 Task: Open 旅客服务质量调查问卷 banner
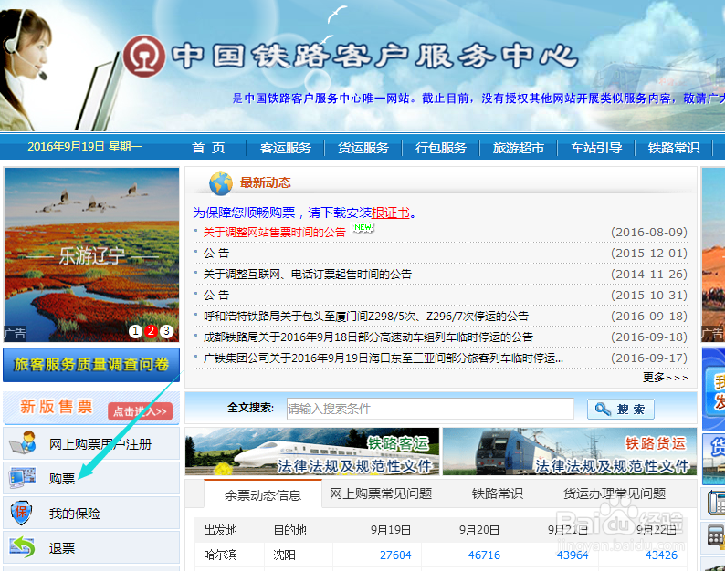91,365
